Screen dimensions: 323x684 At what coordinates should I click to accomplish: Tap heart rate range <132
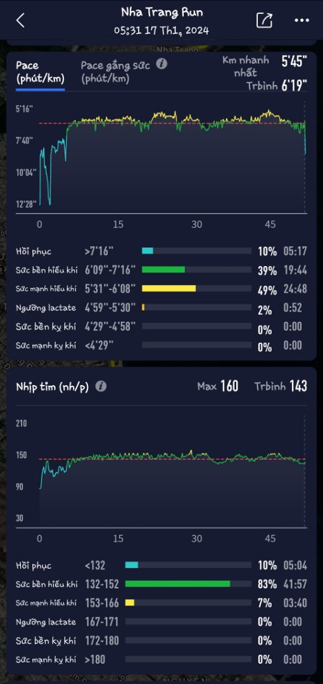[95, 566]
